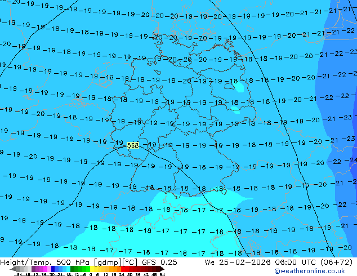357x276 pixels.
Task: Click the cyan -18 legend swatch
Action: tap(68, 269)
